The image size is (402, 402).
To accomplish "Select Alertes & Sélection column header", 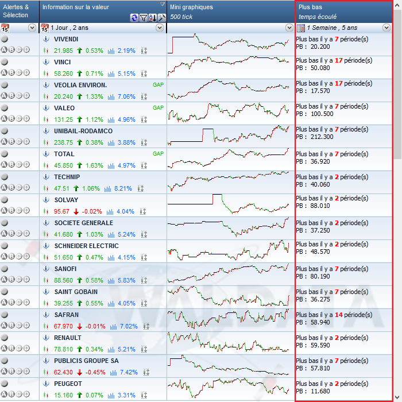I will (x=20, y=11).
